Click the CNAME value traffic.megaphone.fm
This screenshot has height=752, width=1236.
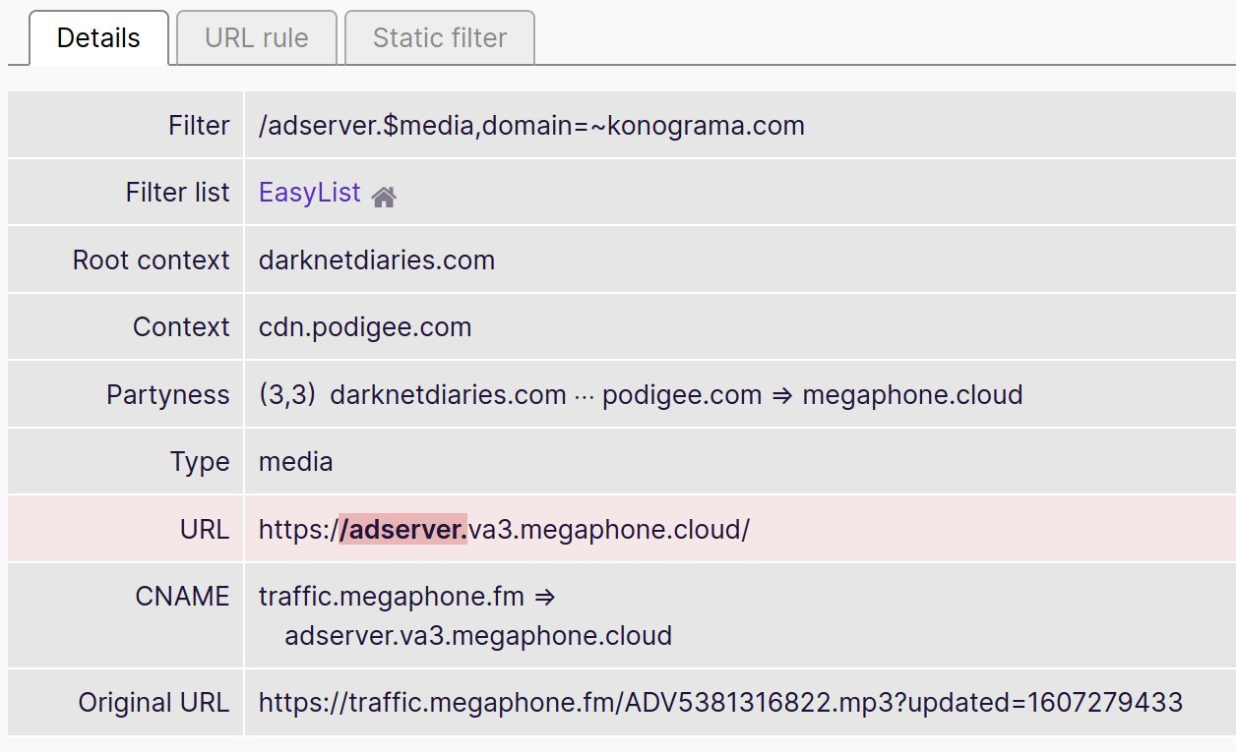392,596
